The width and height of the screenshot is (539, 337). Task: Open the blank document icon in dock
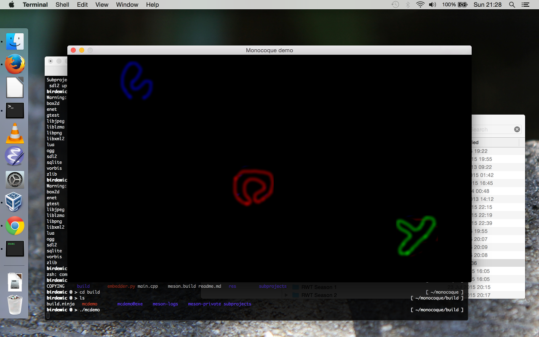15,88
